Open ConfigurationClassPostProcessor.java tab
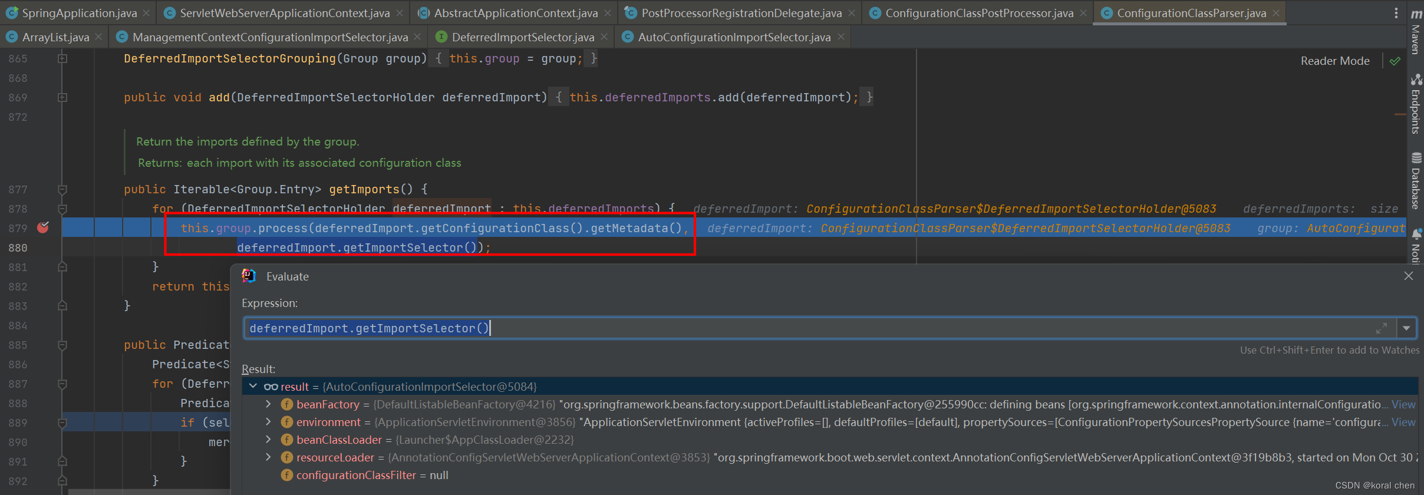The image size is (1424, 495). (979, 13)
